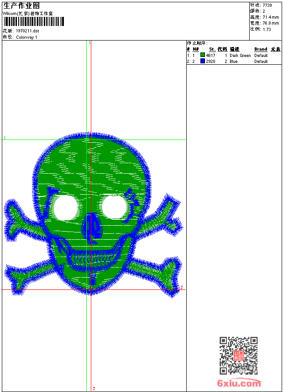
Task: Click the Colorway 1 label
Action: (27, 37)
